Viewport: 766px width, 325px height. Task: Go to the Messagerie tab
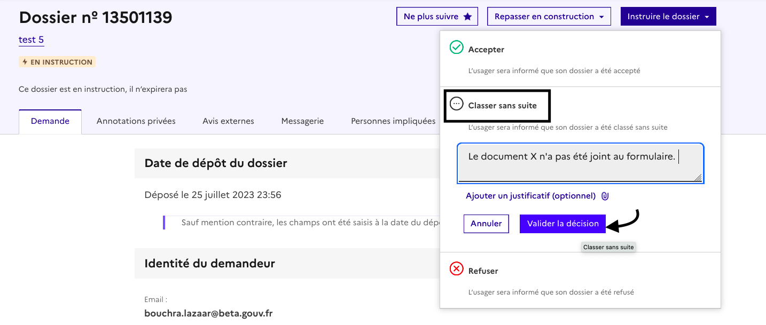click(302, 121)
